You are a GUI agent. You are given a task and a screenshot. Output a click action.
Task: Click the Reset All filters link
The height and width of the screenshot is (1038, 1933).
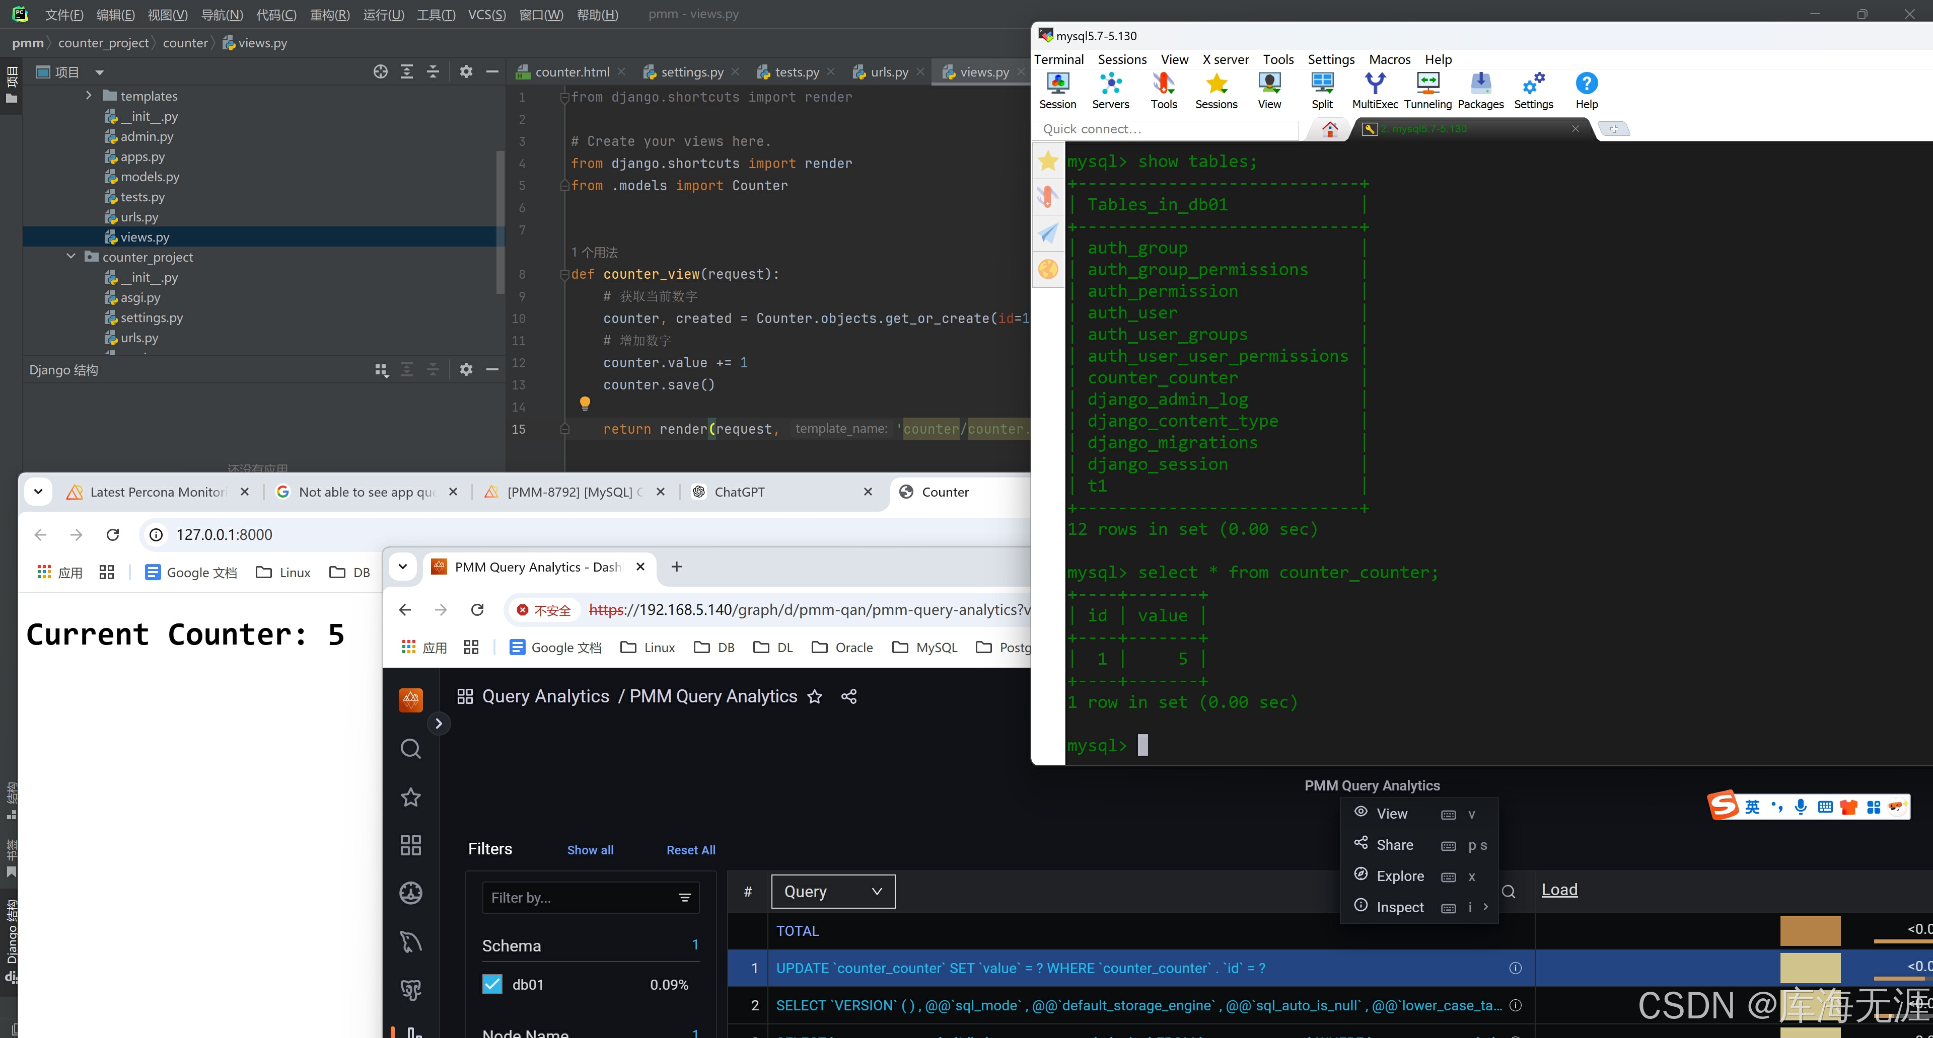pyautogui.click(x=690, y=850)
